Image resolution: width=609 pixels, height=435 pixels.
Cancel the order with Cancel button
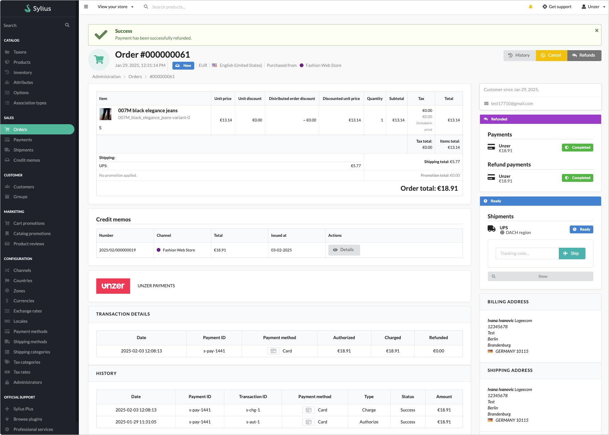[551, 55]
